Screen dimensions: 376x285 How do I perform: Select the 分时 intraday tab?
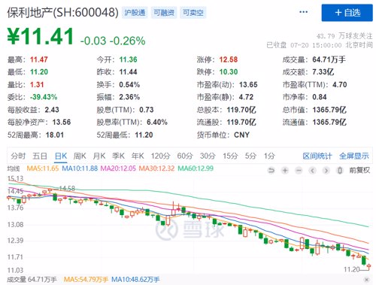[18, 156]
